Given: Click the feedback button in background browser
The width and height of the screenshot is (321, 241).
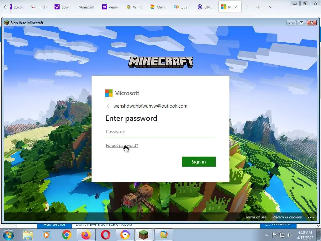Looking at the screenshot, I should tap(278, 225).
